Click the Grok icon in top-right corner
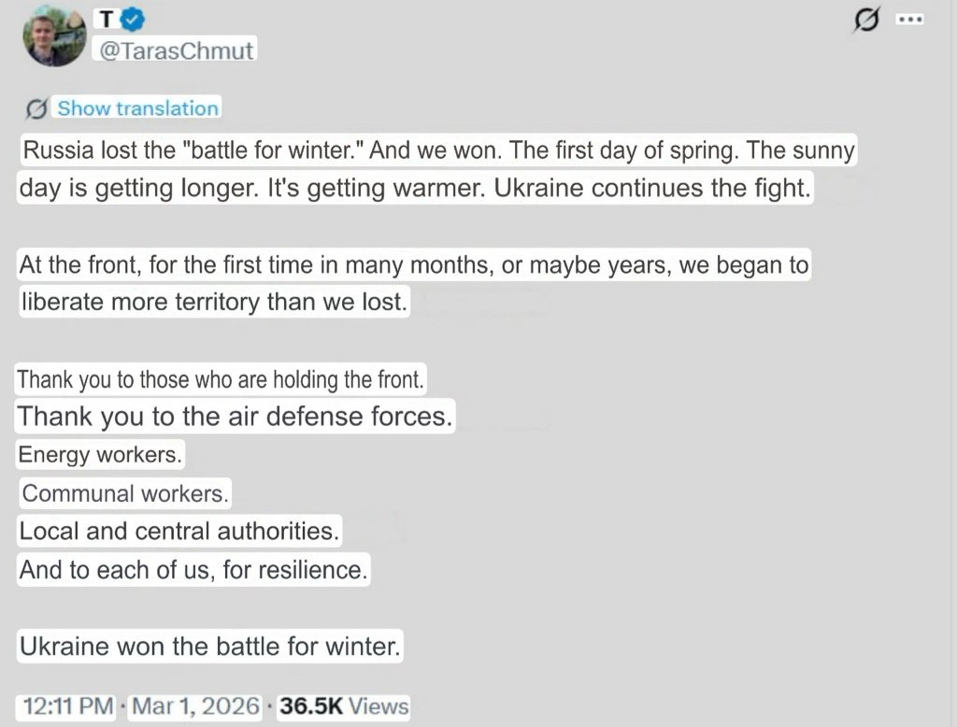Viewport: 957px width, 727px height. pyautogui.click(x=867, y=21)
